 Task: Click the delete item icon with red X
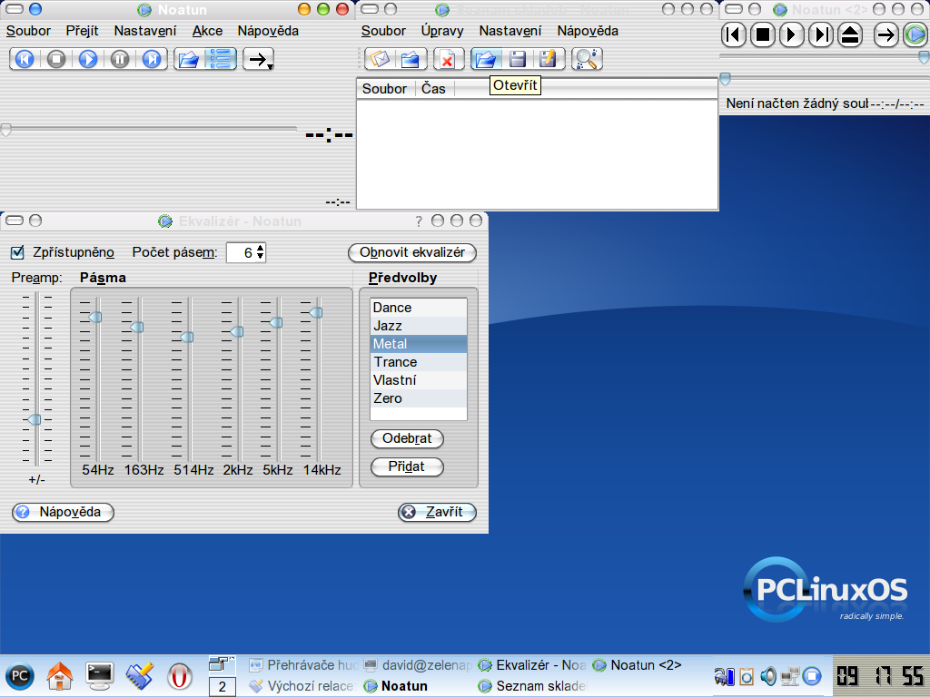448,59
